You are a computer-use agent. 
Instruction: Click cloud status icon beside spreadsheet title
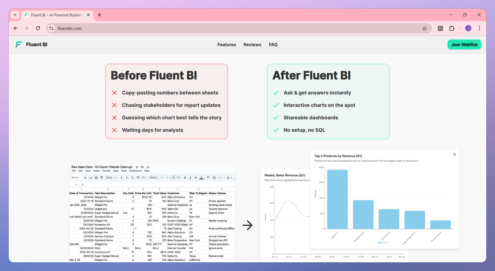148,167
